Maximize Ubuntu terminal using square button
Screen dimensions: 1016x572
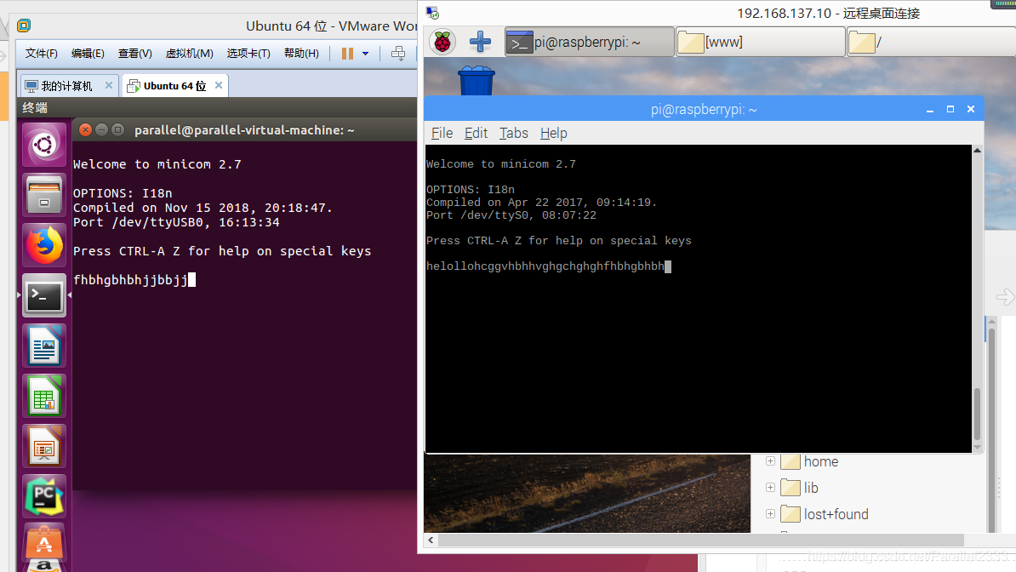118,129
